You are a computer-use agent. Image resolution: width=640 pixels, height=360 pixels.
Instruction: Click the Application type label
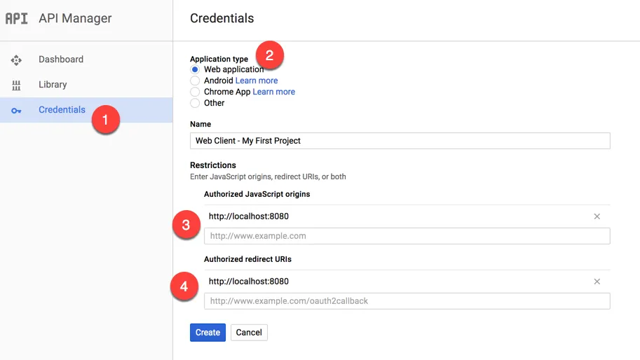219,59
